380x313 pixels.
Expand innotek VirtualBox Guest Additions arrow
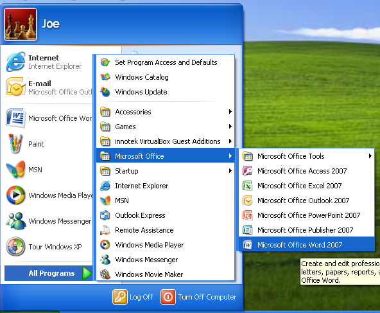230,141
